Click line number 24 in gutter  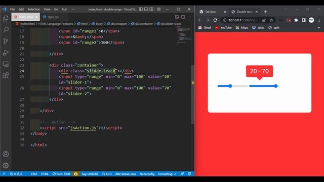(x=22, y=71)
